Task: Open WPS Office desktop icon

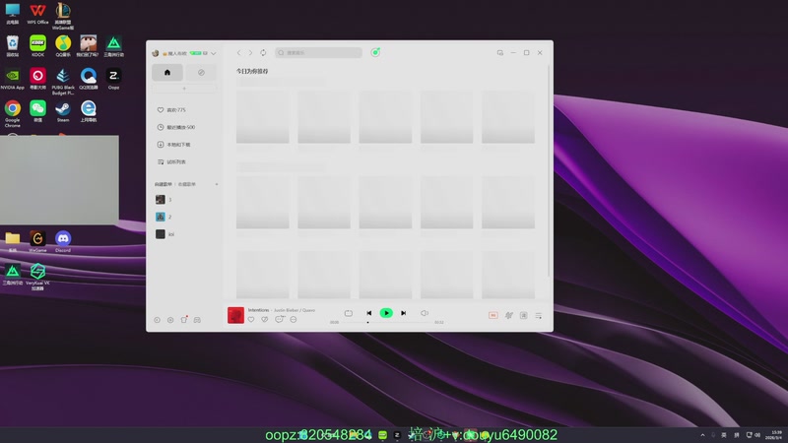Action: (x=37, y=14)
